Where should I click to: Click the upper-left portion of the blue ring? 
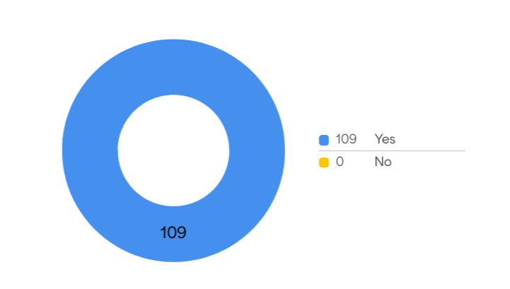pos(114,91)
